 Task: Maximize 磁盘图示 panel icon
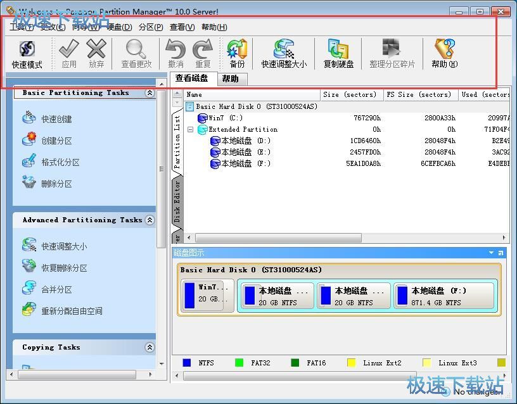click(x=501, y=253)
